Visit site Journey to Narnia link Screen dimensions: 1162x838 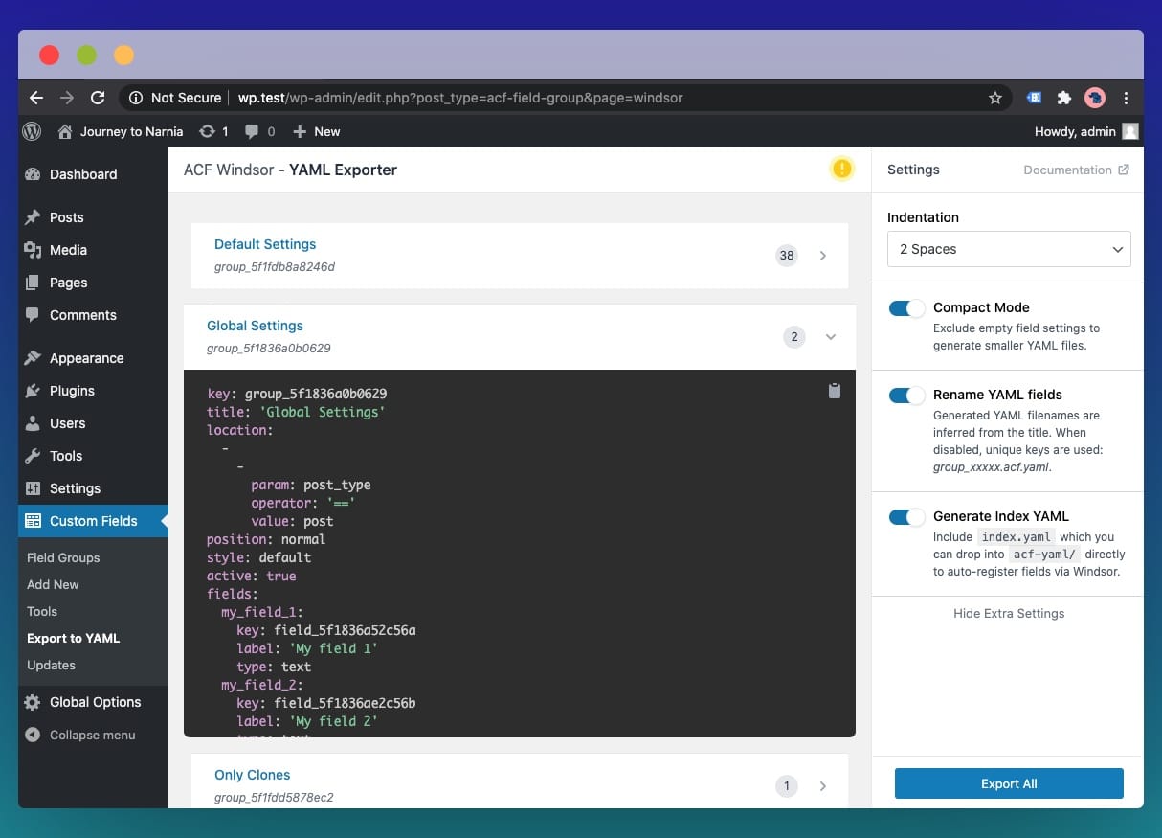pos(121,131)
